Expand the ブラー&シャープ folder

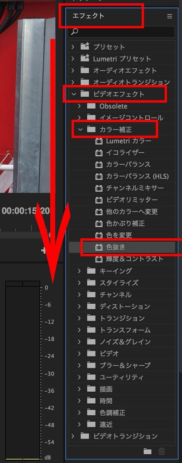tap(79, 365)
